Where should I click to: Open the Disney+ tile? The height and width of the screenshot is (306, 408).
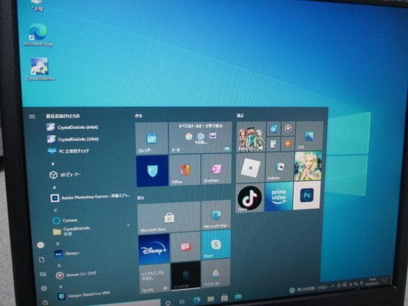click(x=154, y=249)
